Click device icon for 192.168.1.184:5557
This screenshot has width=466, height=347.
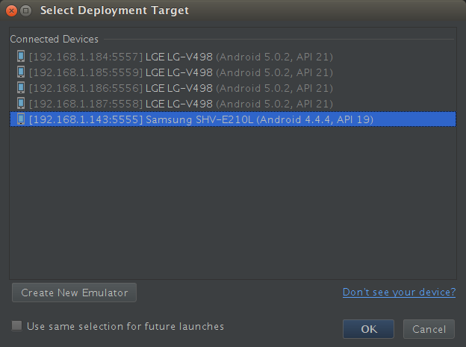coord(21,56)
